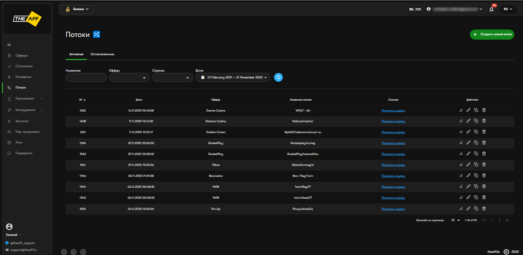The height and width of the screenshot is (255, 523).
Task: Open the Страна filter dropdown
Action: click(x=172, y=77)
